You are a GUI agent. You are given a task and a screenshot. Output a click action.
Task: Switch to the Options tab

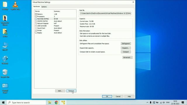pyautogui.click(x=44, y=7)
